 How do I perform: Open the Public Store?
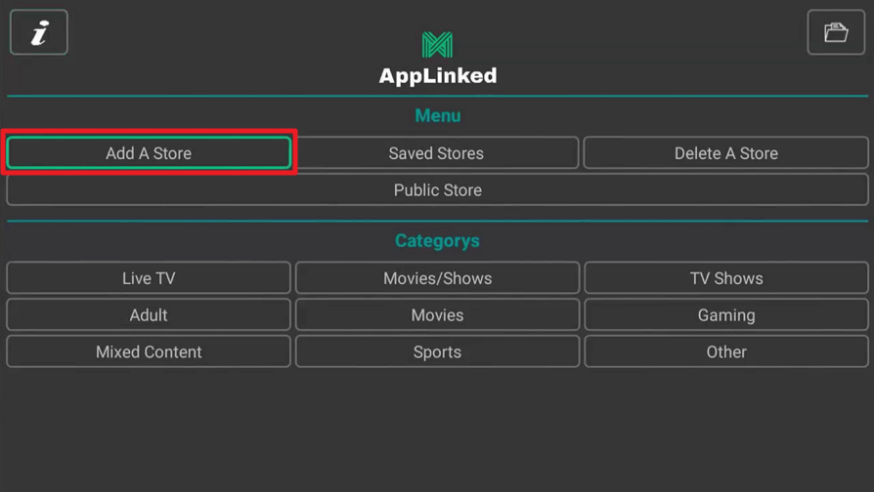[x=438, y=189]
